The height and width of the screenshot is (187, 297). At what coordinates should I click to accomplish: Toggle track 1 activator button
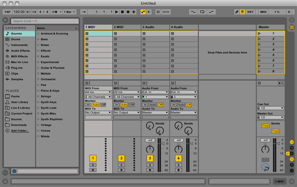click(93, 158)
